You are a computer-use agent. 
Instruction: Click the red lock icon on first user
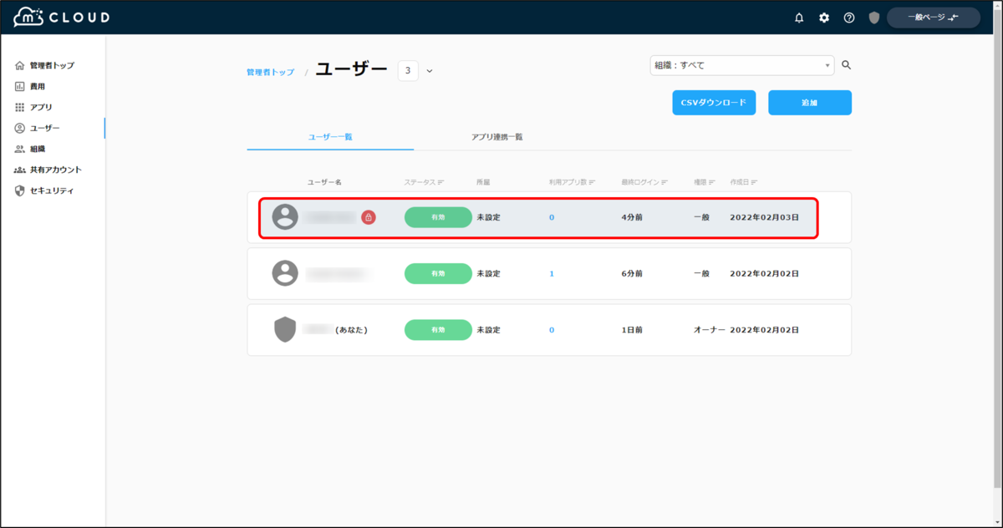click(369, 217)
